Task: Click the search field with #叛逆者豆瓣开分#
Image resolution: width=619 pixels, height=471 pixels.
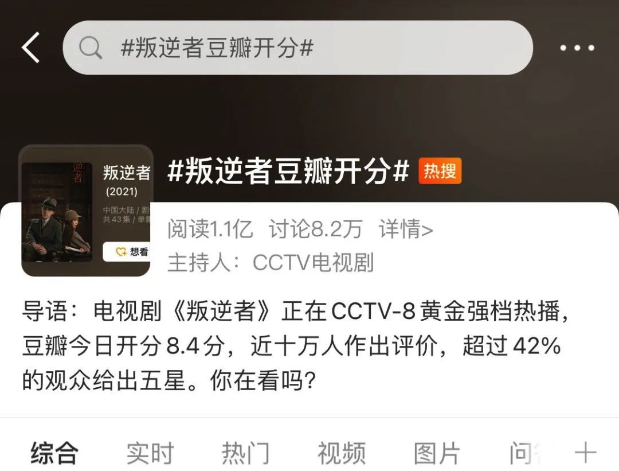Action: point(298,48)
